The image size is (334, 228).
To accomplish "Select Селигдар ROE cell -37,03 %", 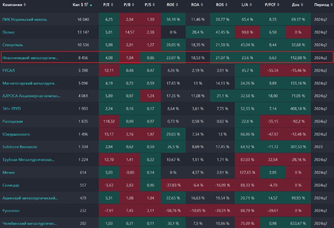I will coord(173,185).
